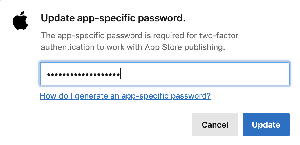Viewport: 300px width, 145px height.
Task: Click on the masked password dots
Action: click(x=84, y=75)
